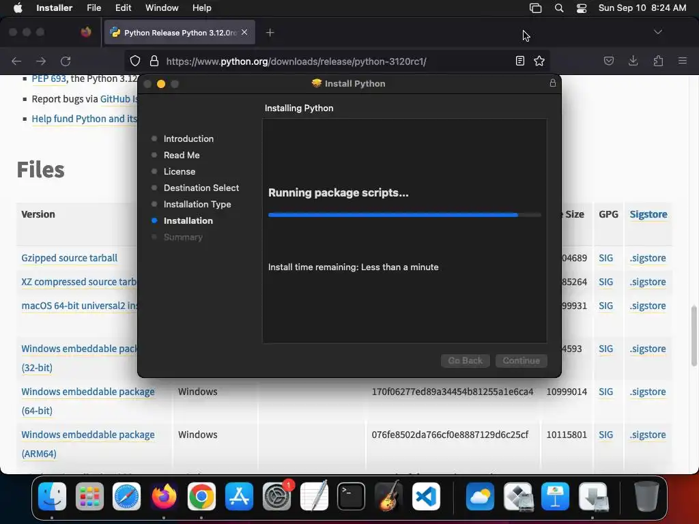Open Terminal from the Dock
The height and width of the screenshot is (524, 699).
click(x=352, y=496)
